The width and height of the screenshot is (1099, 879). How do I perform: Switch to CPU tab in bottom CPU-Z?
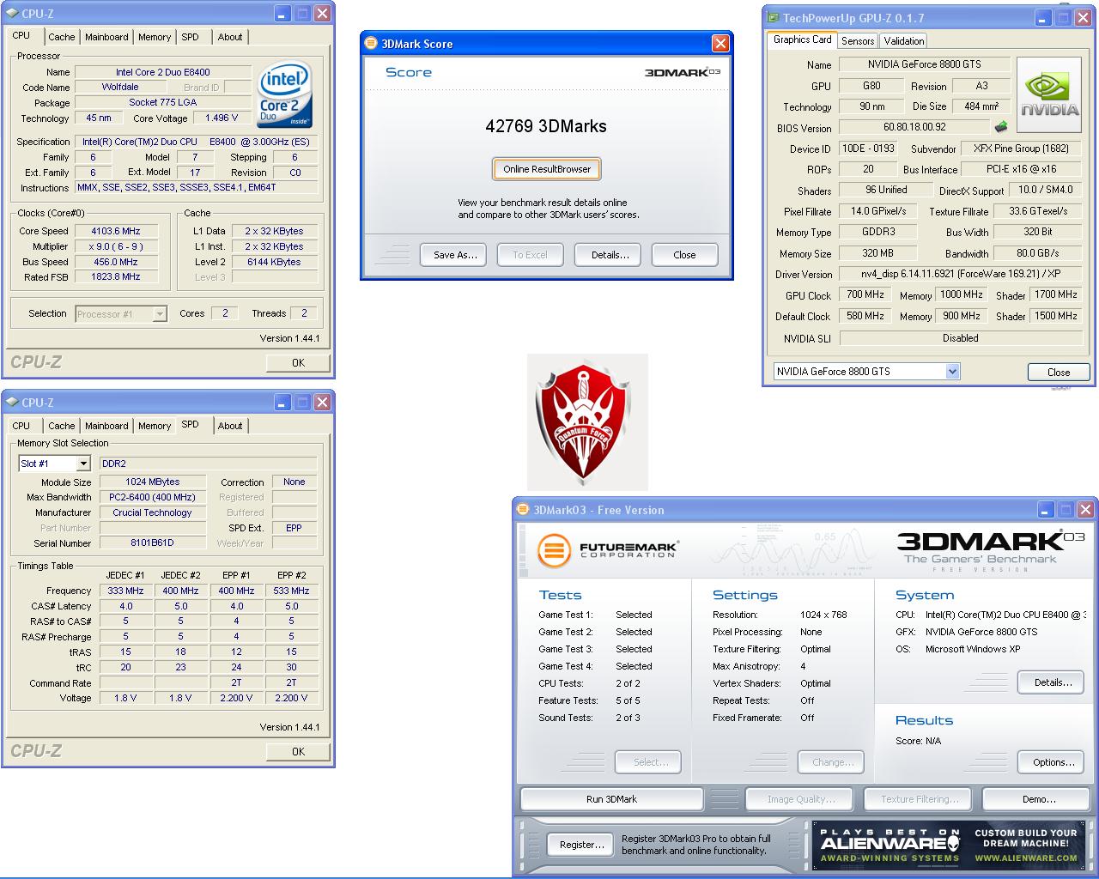21,426
